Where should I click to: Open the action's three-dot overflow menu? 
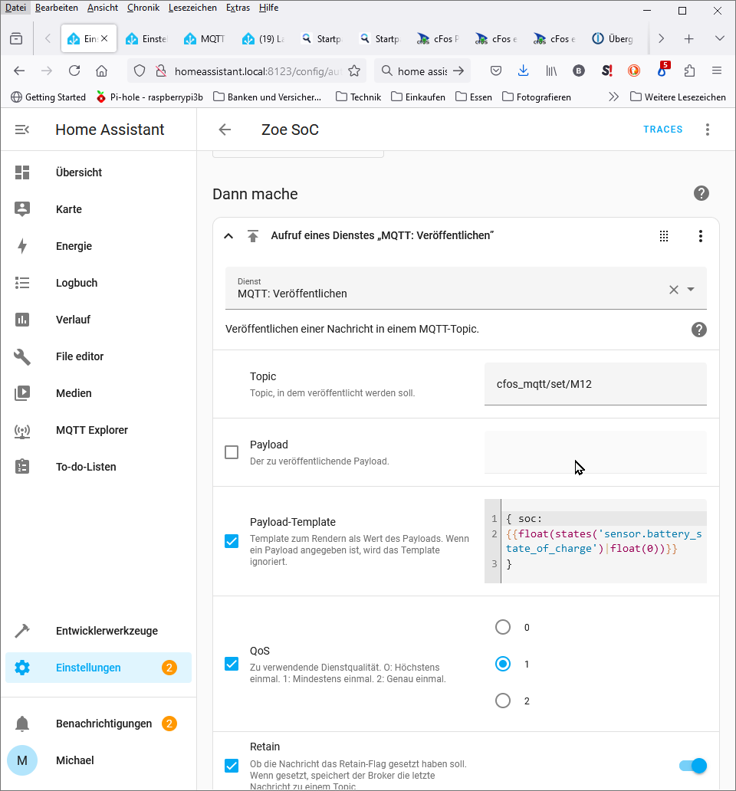click(x=700, y=236)
